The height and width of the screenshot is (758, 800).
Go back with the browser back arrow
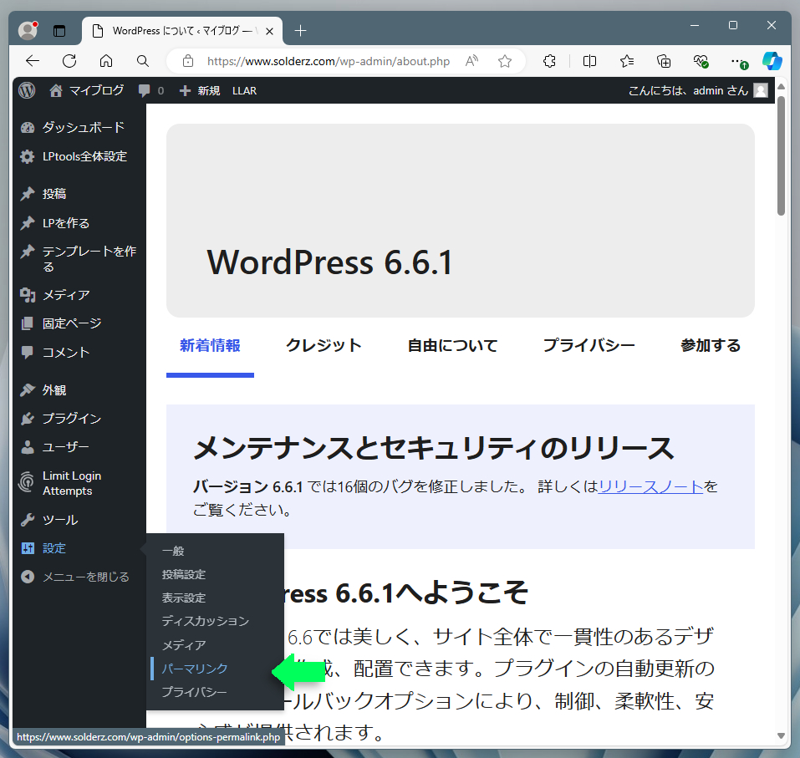tap(33, 61)
